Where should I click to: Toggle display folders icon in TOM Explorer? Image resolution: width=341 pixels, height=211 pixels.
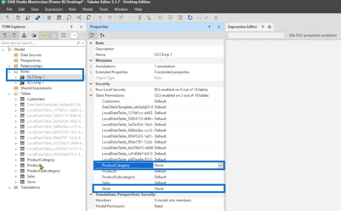[x=44, y=35]
